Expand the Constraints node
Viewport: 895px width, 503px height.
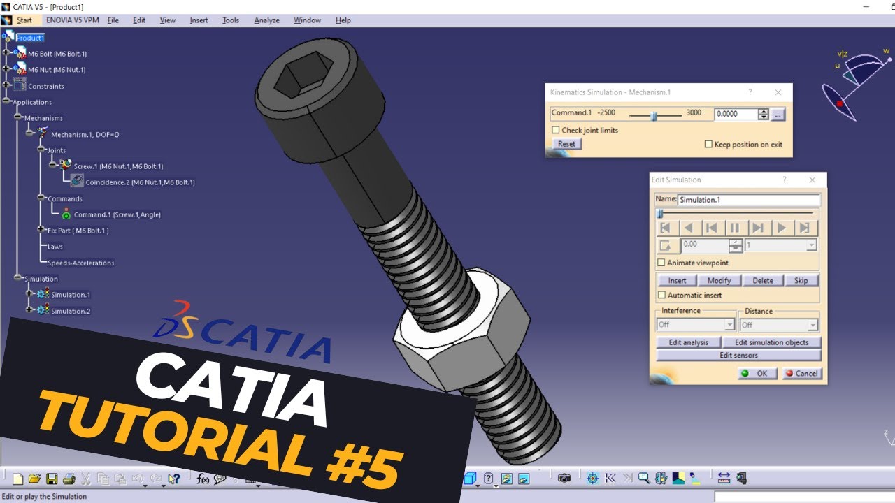(x=6, y=85)
